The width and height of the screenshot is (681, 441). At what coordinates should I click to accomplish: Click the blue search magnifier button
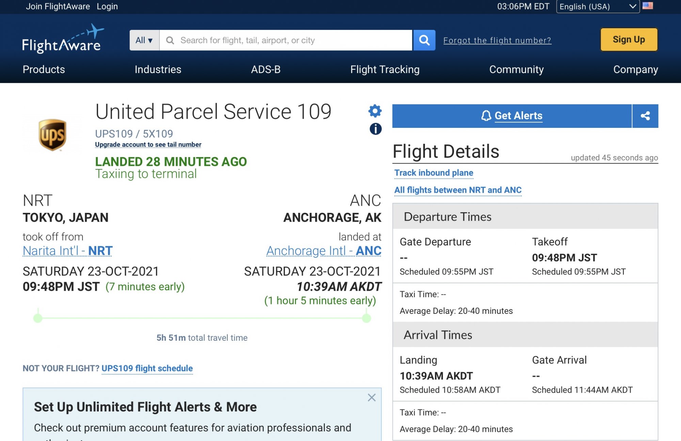tap(424, 40)
